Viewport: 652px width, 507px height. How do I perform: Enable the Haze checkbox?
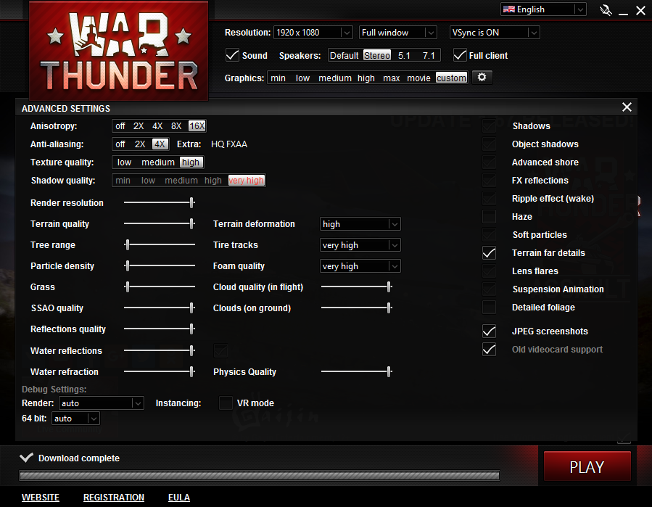point(489,216)
